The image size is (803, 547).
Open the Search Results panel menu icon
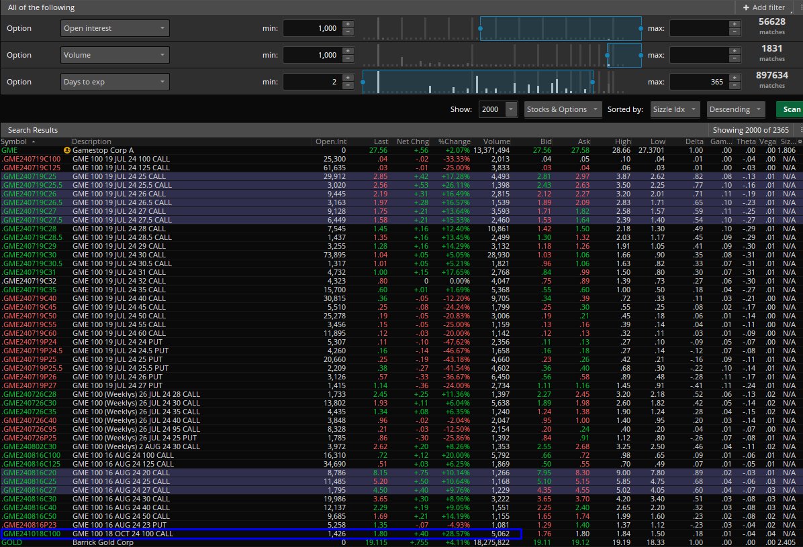[801, 130]
